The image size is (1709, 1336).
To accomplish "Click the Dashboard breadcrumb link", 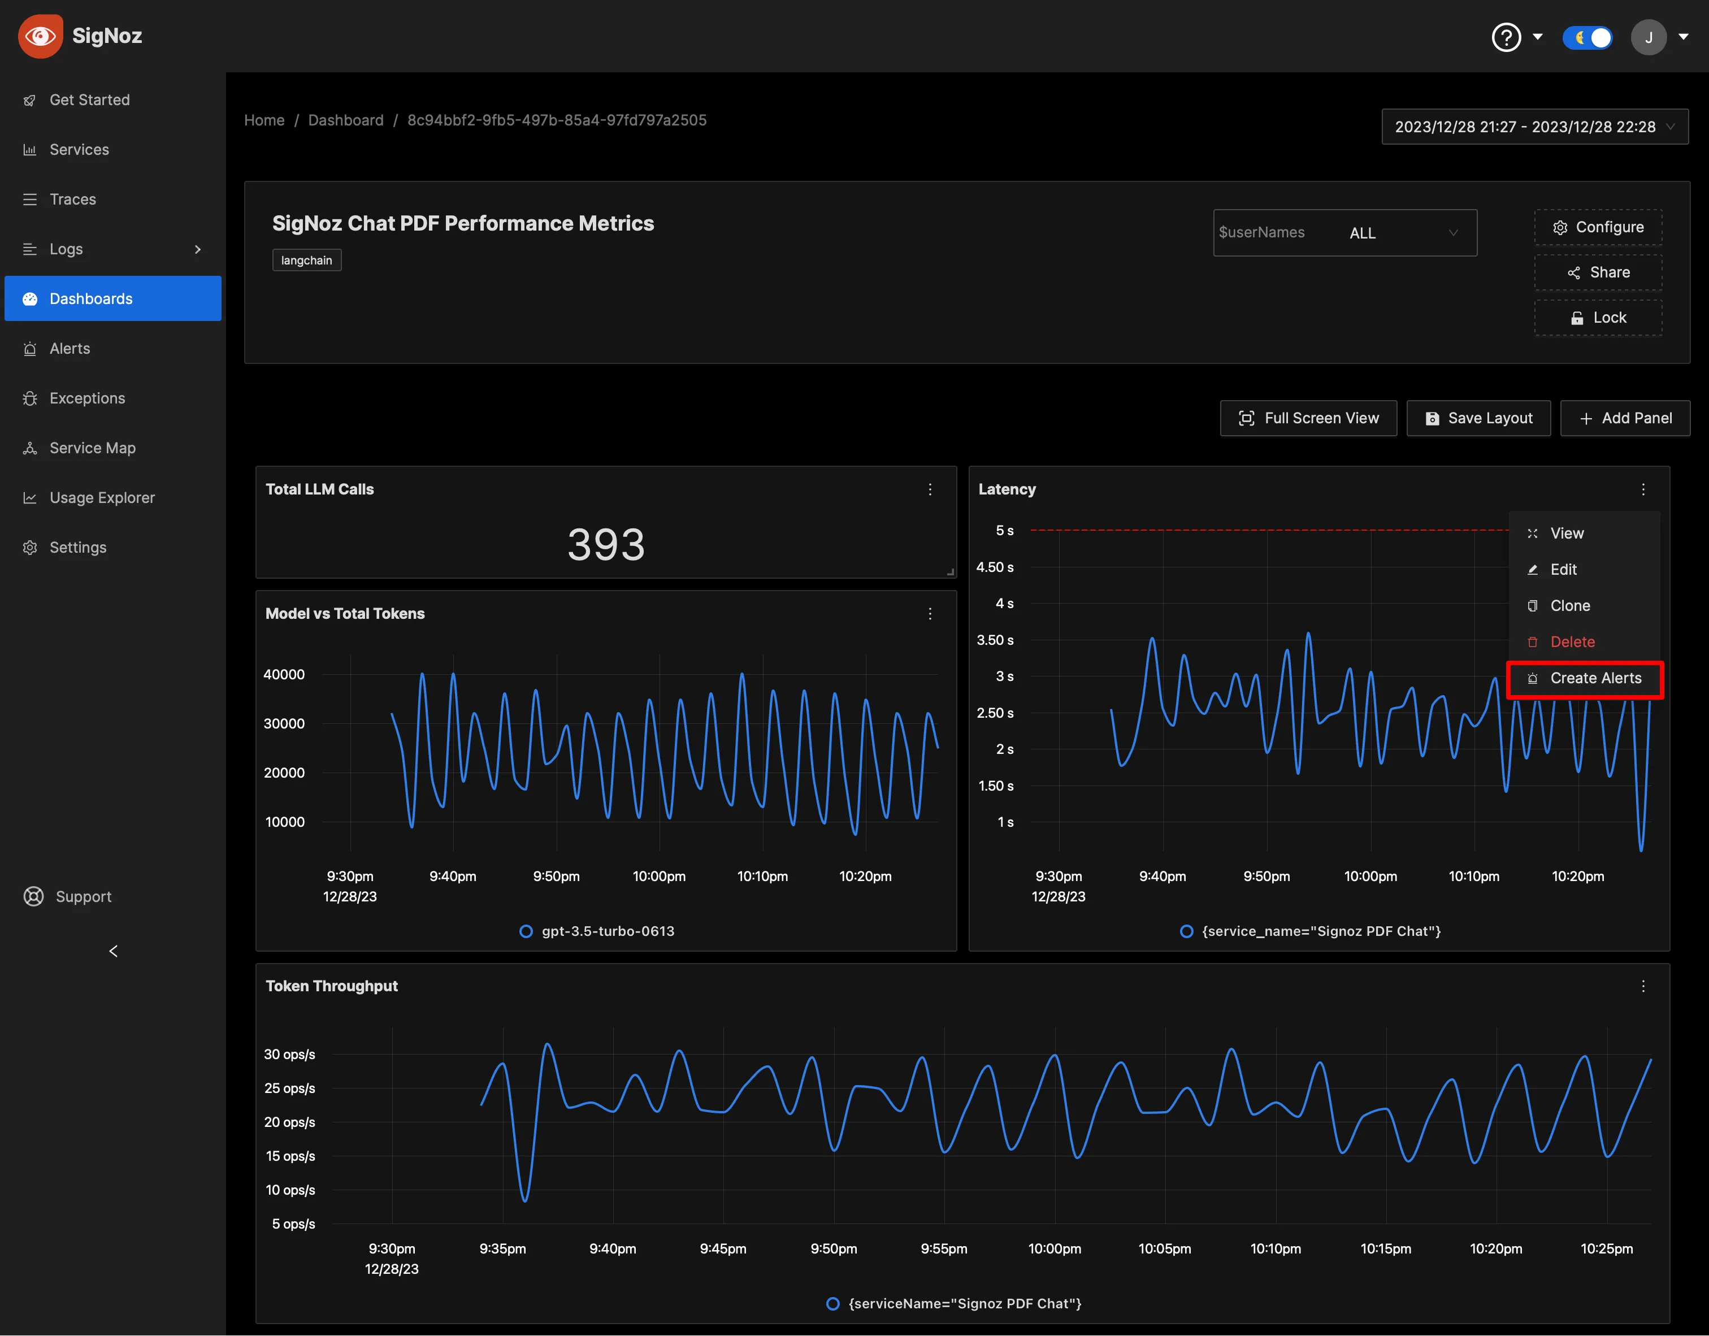I will pyautogui.click(x=346, y=120).
